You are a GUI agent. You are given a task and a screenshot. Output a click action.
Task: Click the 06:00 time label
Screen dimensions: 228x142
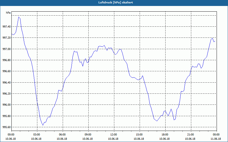62,135
